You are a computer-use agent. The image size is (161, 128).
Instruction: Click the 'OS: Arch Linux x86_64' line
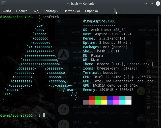point(104,30)
